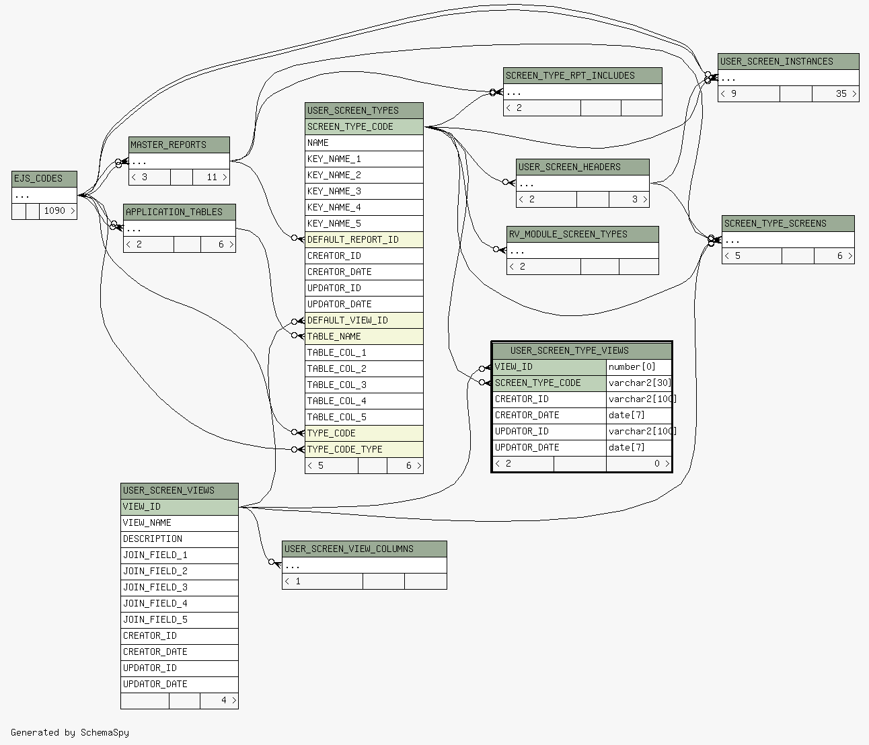Click the DEFAULT_REPORT_ID column row

(x=364, y=240)
